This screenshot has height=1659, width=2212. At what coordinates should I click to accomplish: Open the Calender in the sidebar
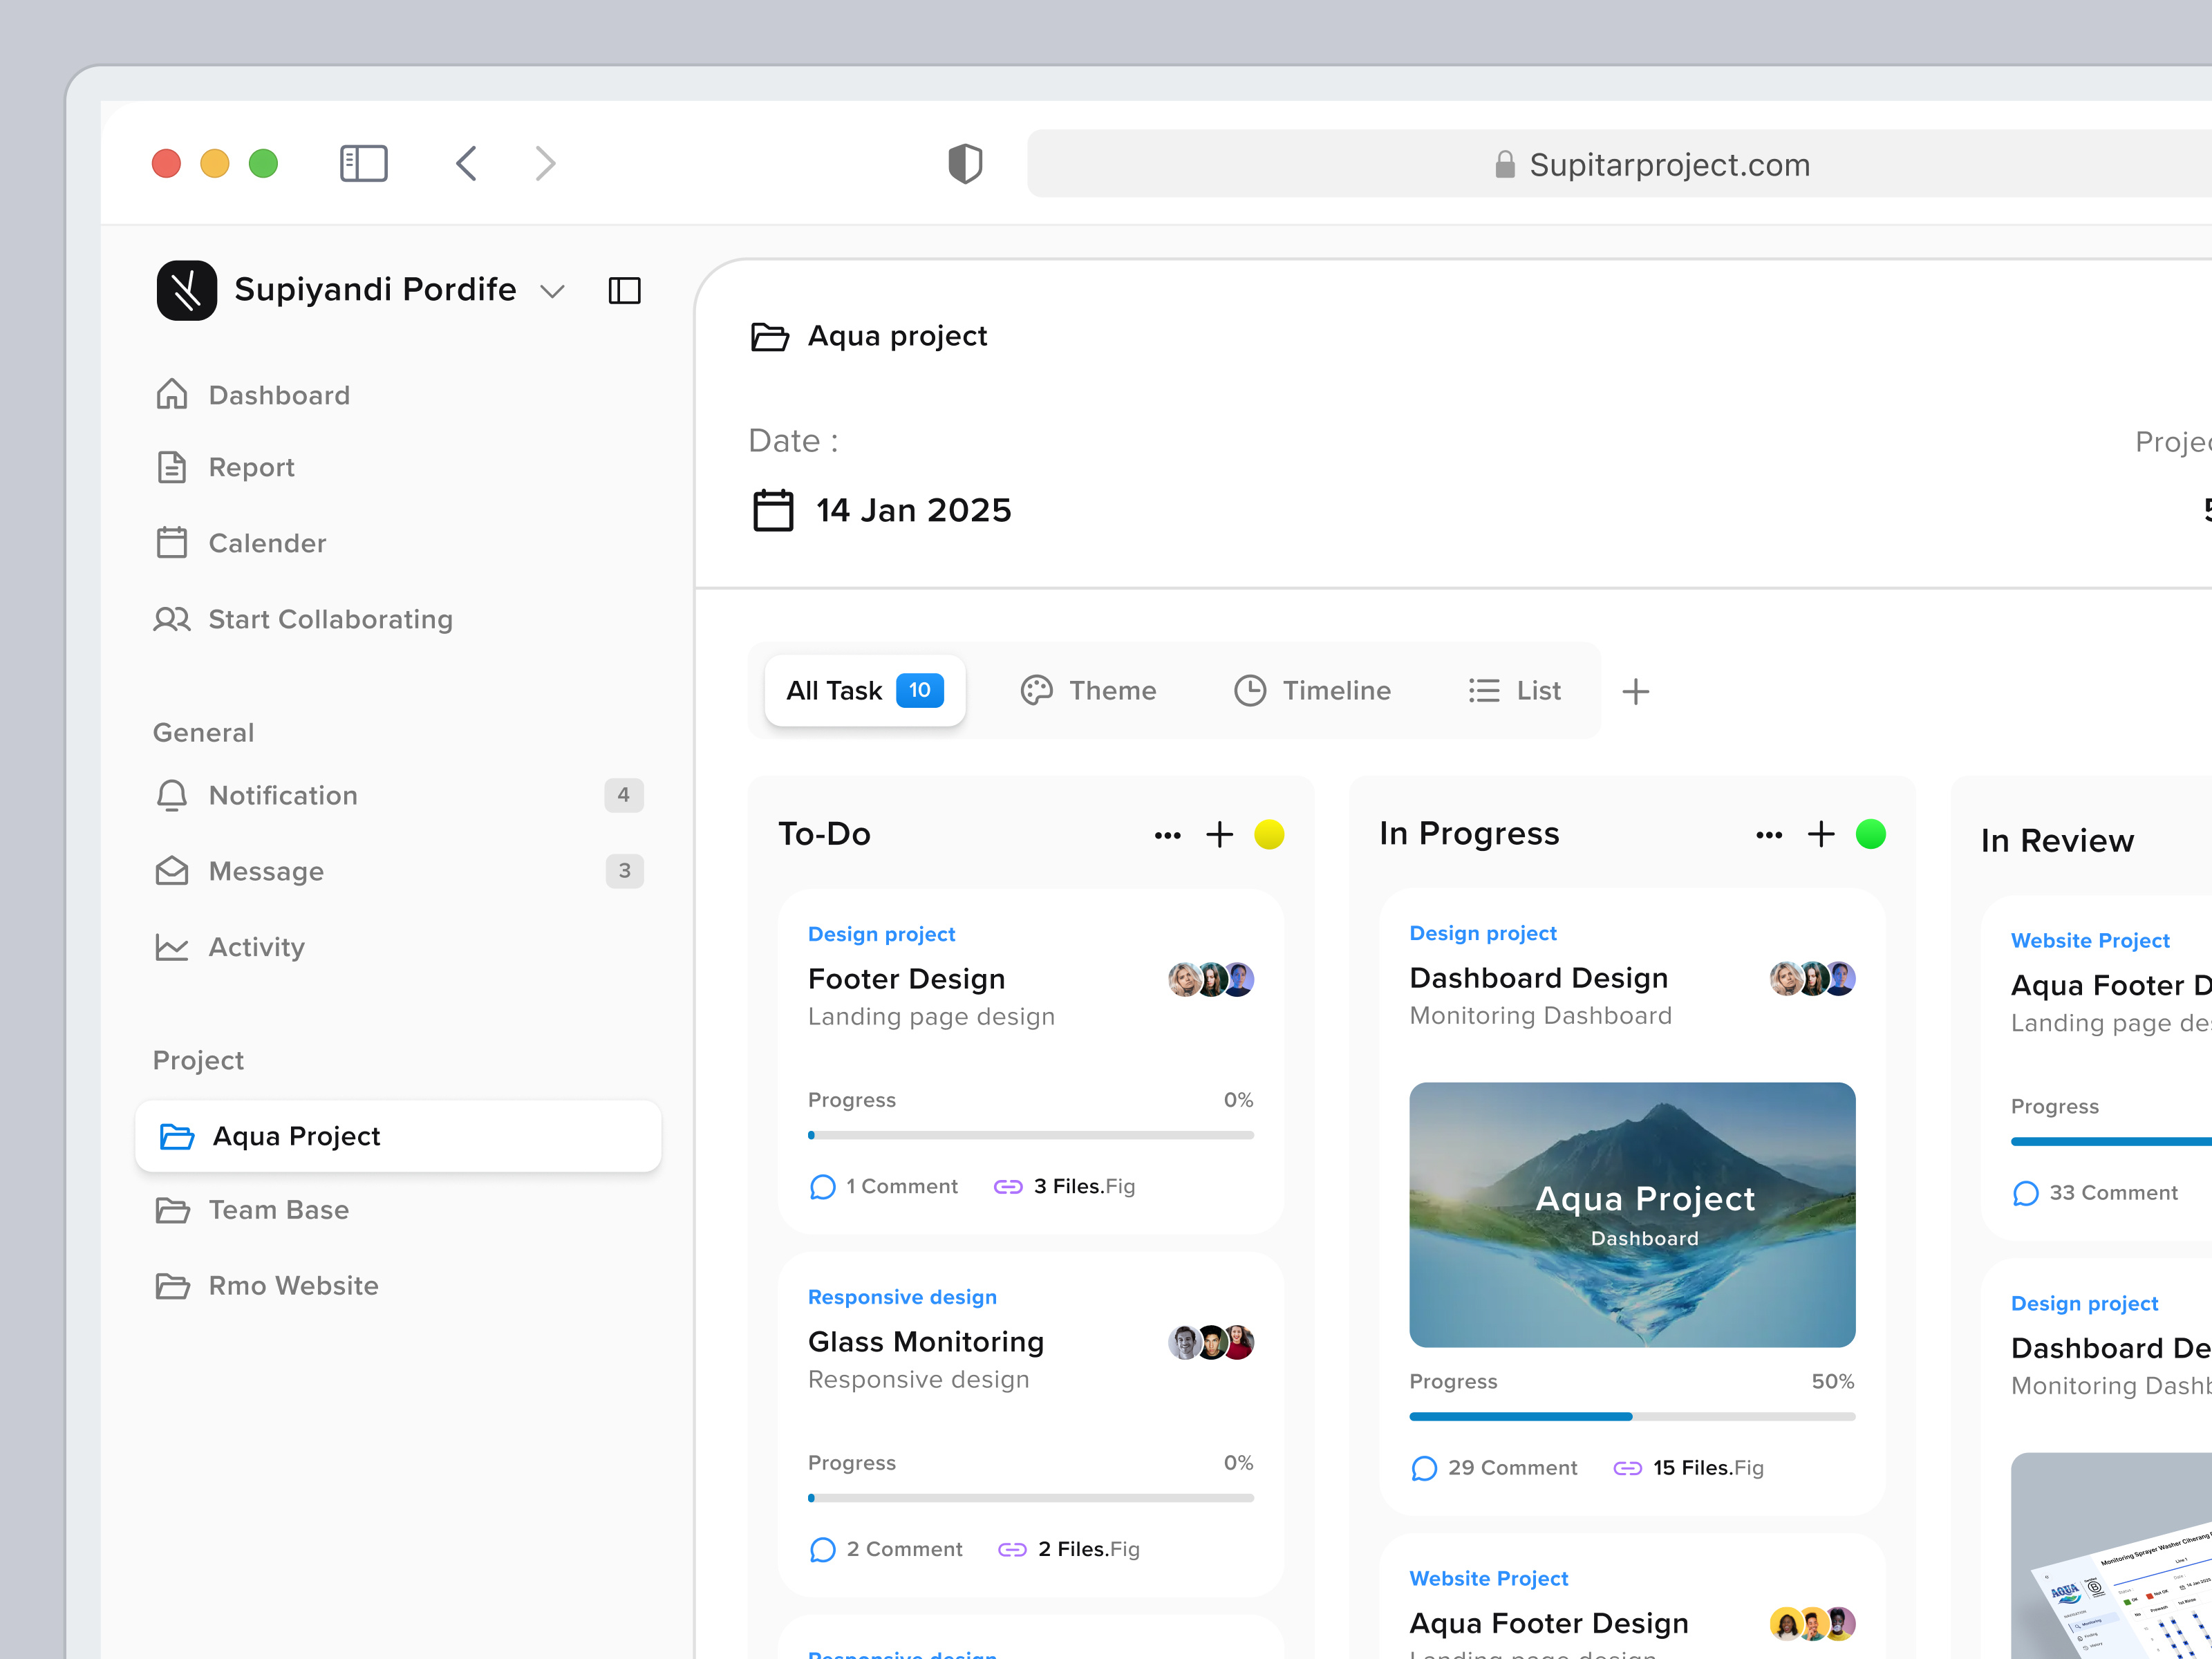[267, 543]
